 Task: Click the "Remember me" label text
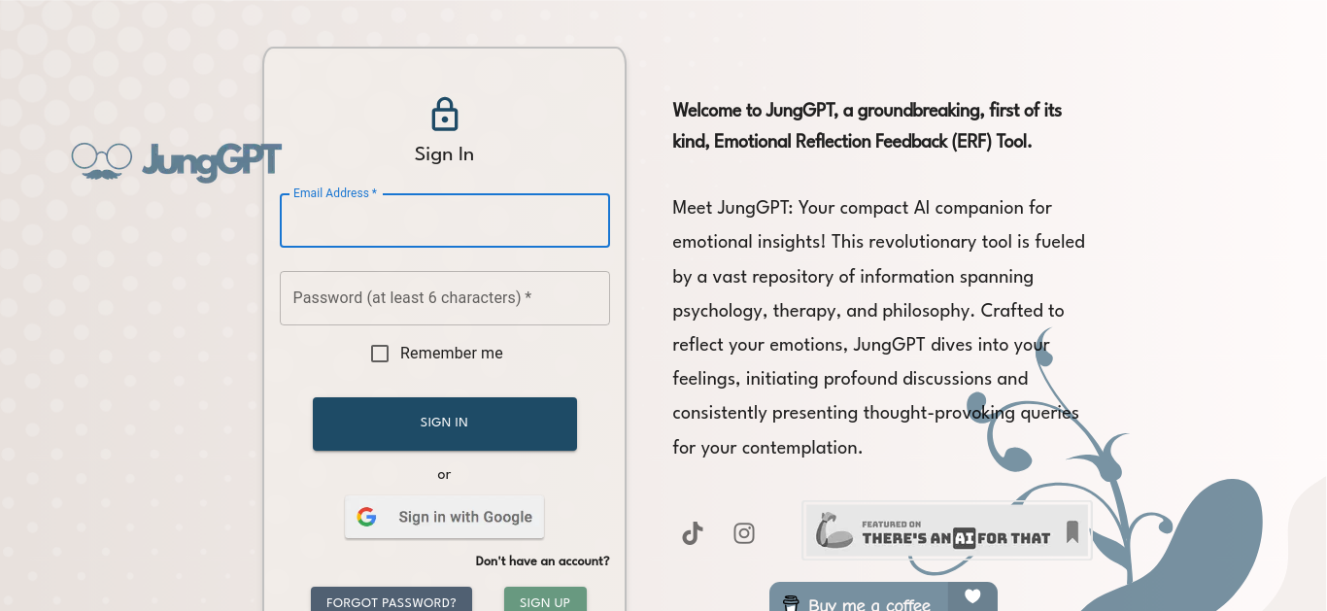click(x=452, y=354)
